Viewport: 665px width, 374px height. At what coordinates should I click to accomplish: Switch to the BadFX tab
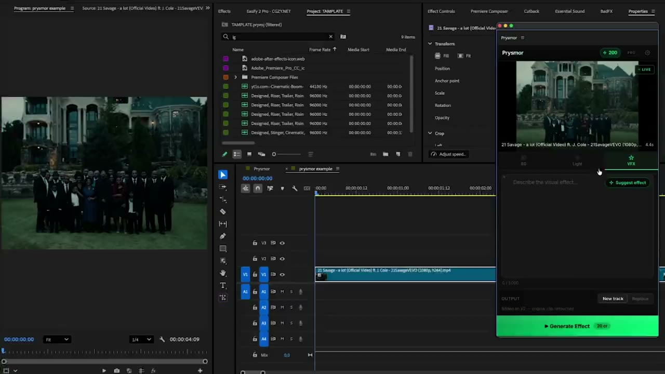click(x=606, y=11)
